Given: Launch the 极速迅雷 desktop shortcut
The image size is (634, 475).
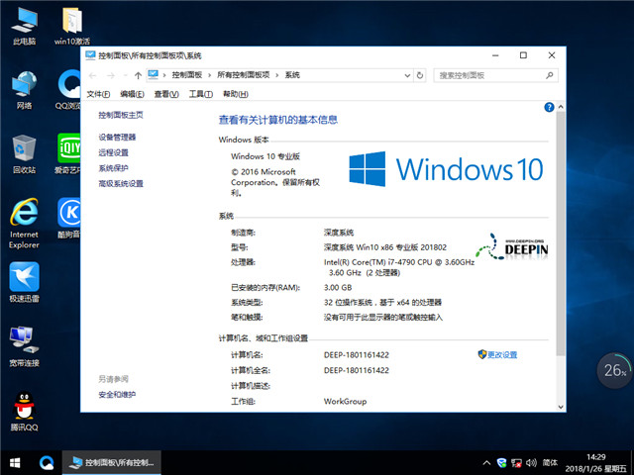Looking at the screenshot, I should [24, 282].
